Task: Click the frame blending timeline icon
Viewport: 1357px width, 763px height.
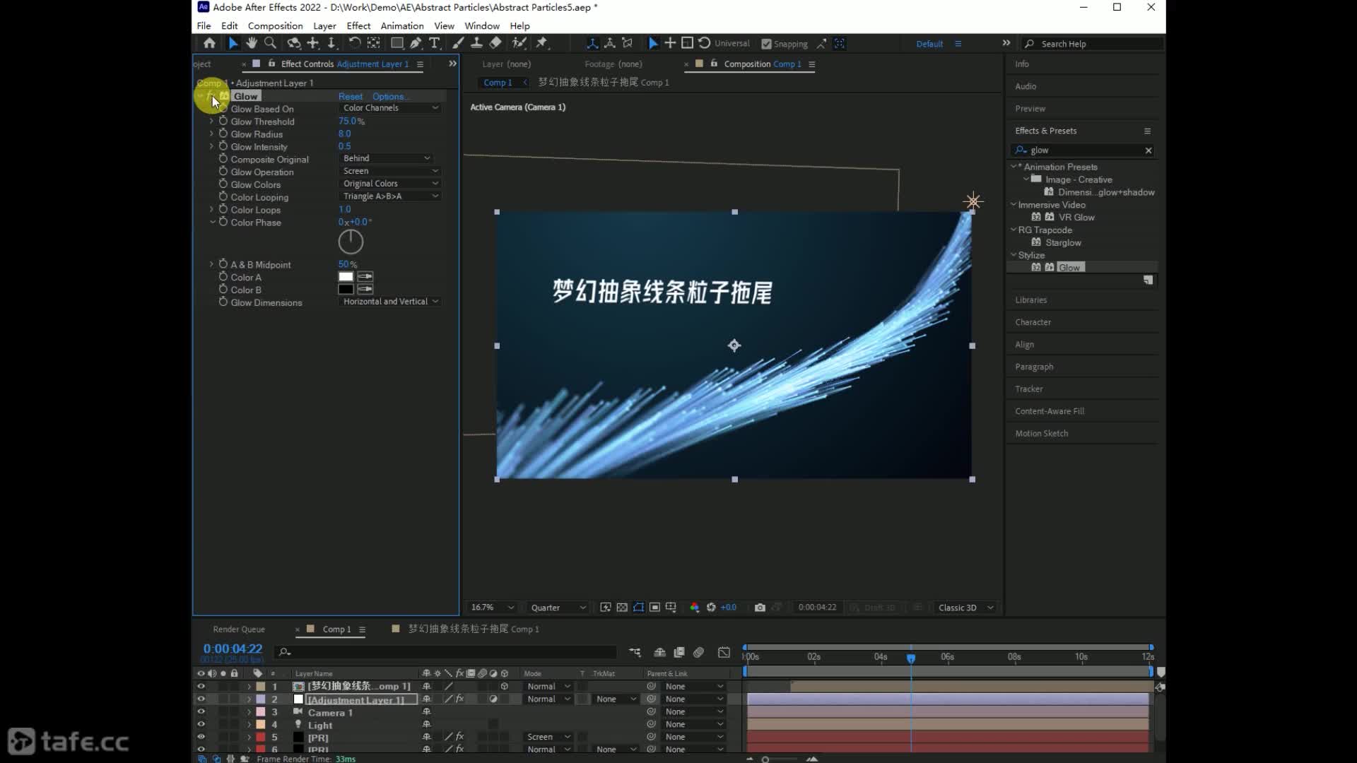Action: point(679,652)
